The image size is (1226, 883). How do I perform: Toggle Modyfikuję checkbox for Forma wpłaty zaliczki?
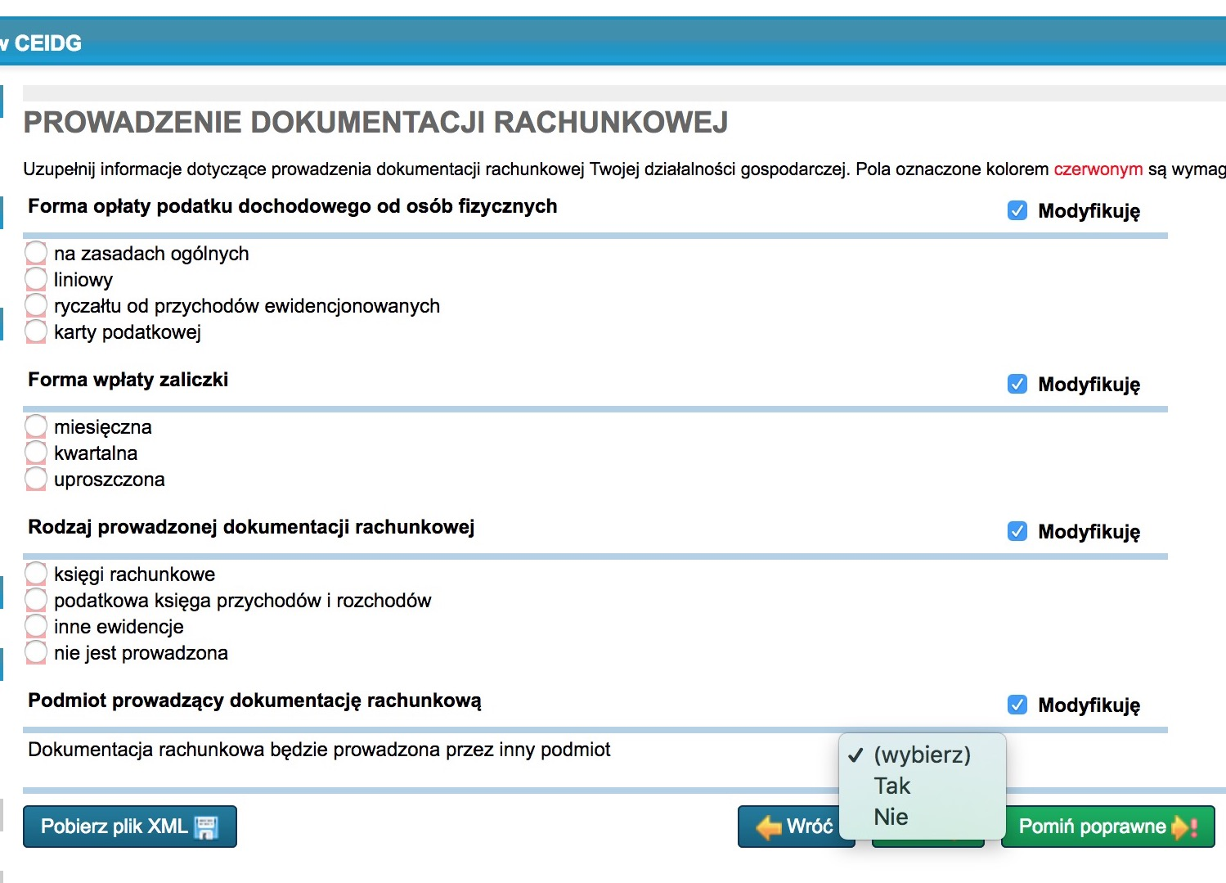1017,385
